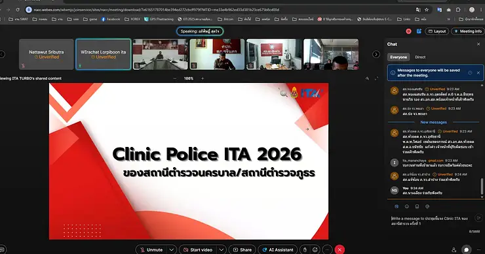
Task: Click the chat panel vertical scrollbar
Action: click(x=482, y=187)
